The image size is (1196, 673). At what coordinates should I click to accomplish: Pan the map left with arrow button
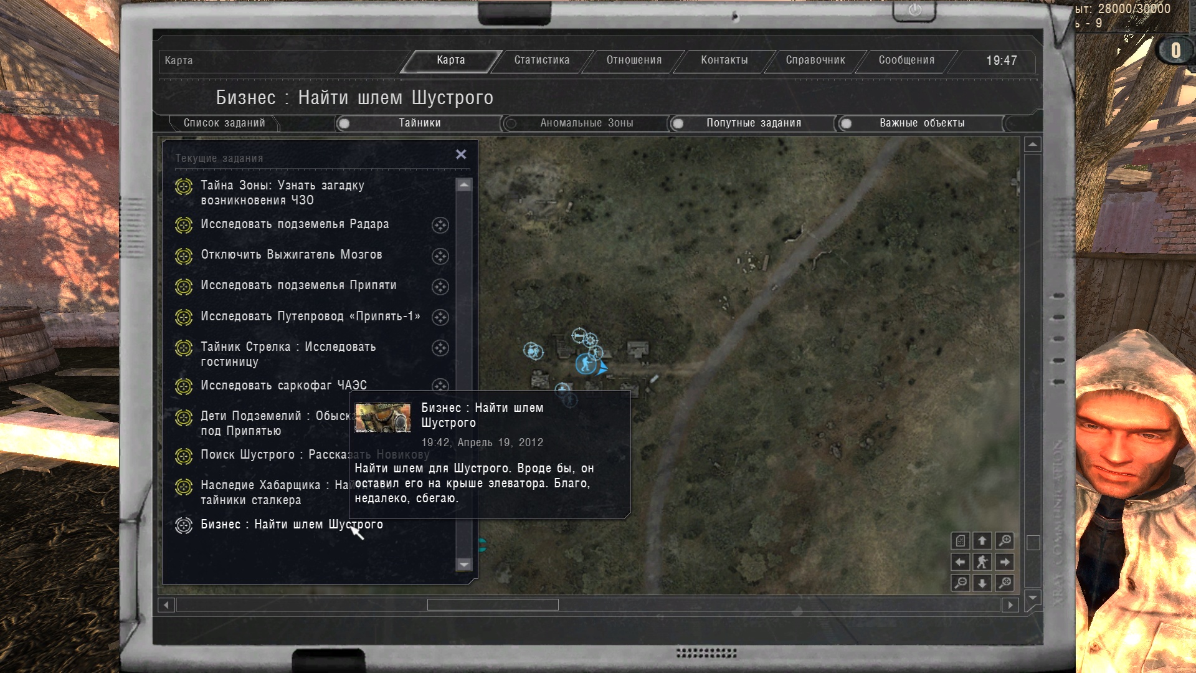[x=960, y=562]
